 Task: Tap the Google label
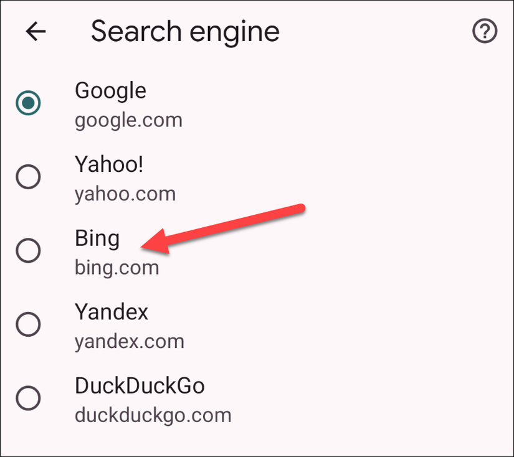tap(110, 91)
